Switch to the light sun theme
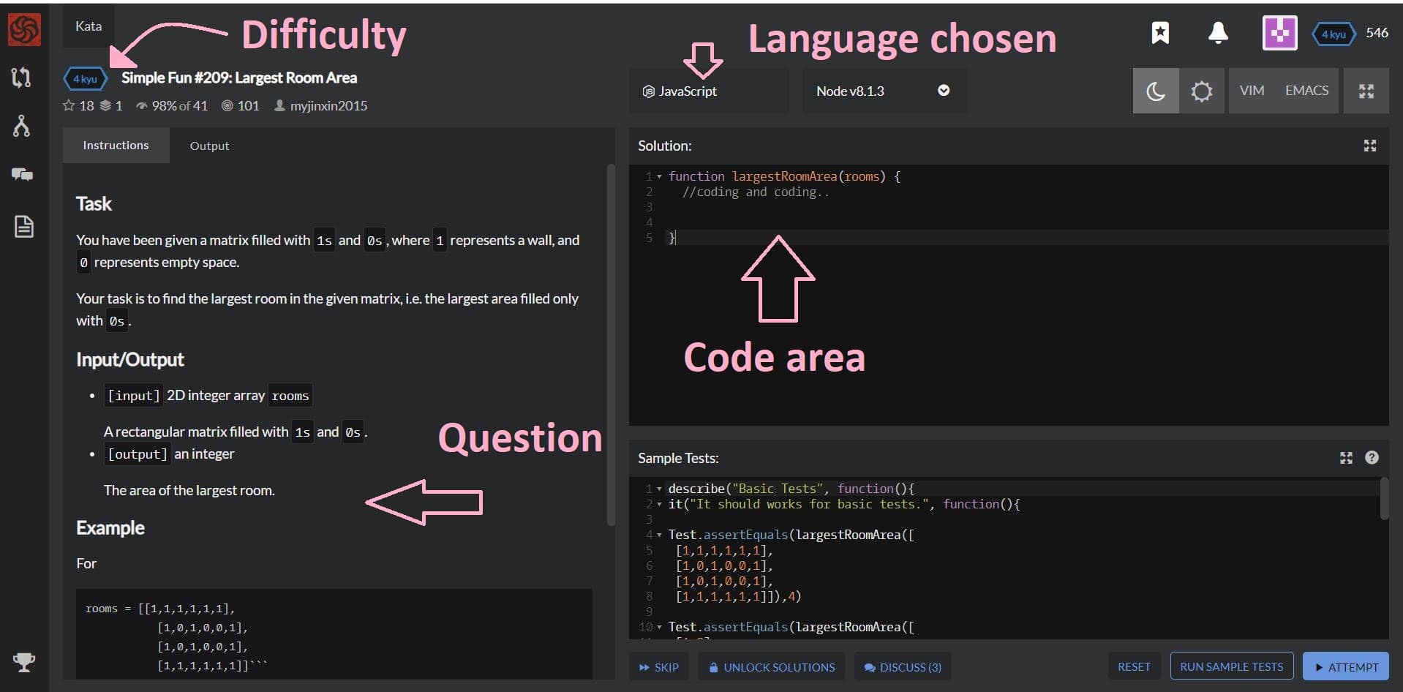Image resolution: width=1403 pixels, height=692 pixels. [1201, 91]
